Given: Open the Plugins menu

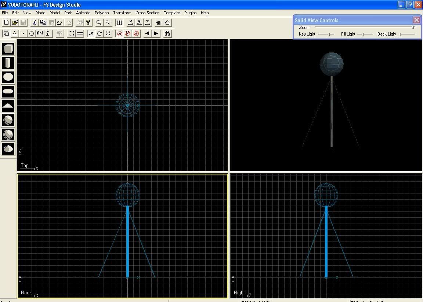Looking at the screenshot, I should pos(191,13).
